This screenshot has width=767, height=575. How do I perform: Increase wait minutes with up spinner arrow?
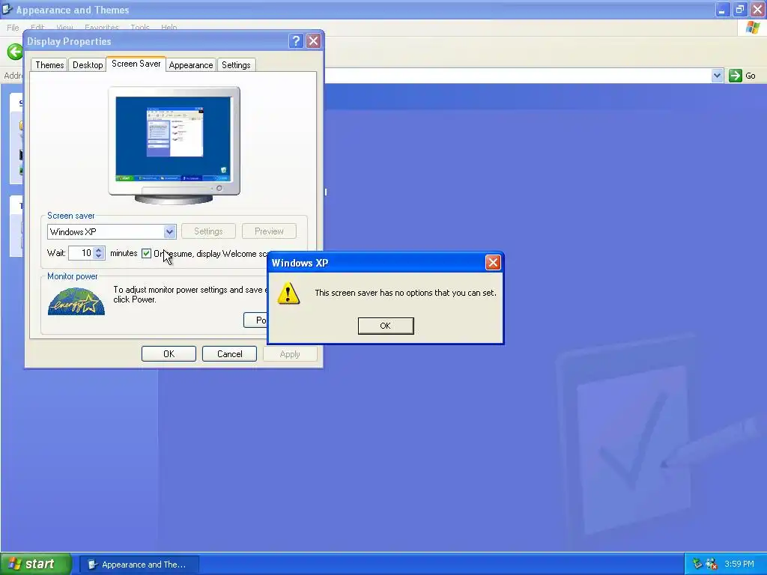pos(99,249)
